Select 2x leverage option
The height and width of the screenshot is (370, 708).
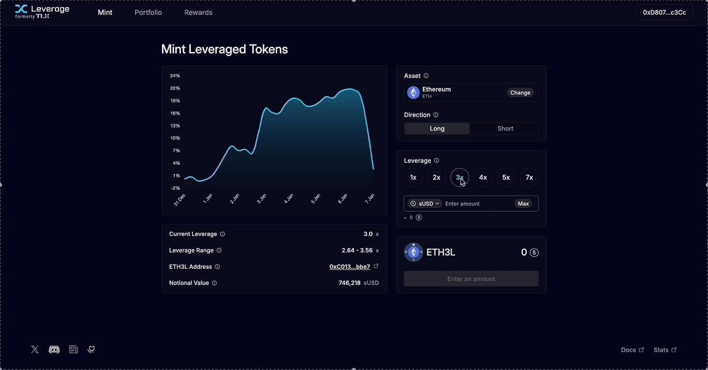437,177
